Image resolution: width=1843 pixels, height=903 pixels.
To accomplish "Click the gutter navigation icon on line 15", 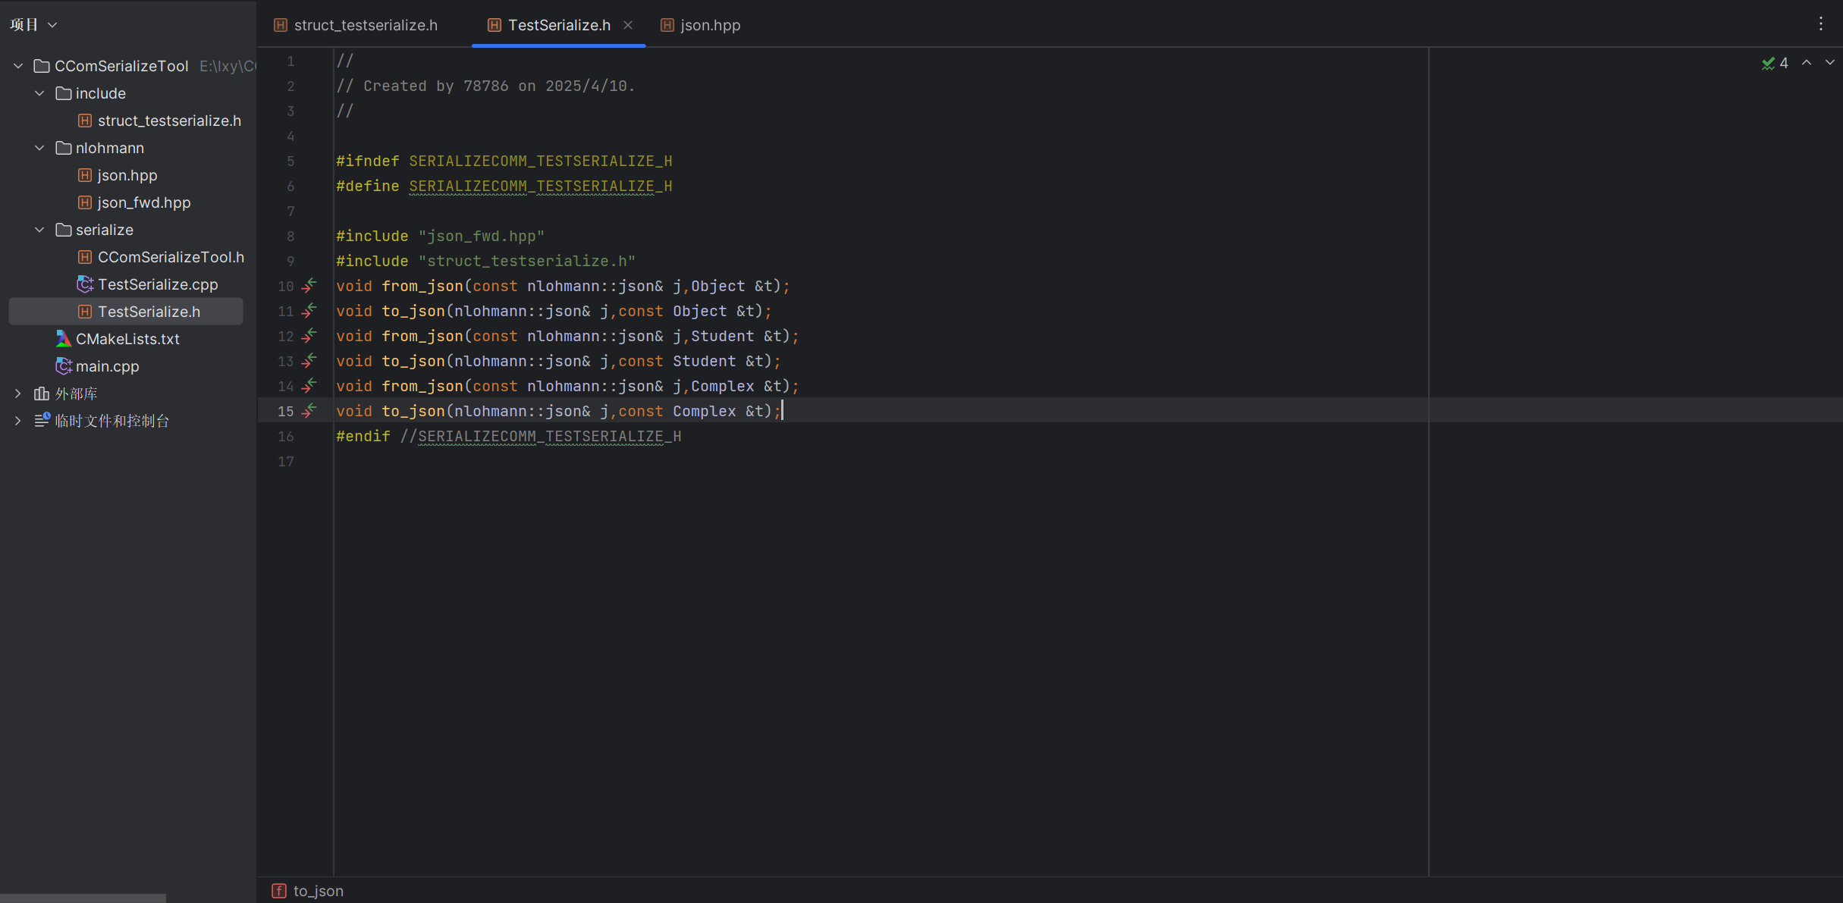I will pos(309,411).
